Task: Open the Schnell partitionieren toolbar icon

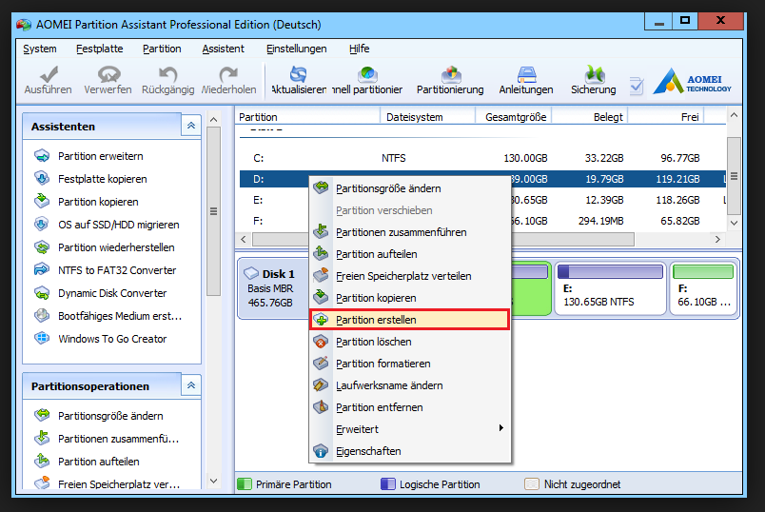Action: pos(367,74)
